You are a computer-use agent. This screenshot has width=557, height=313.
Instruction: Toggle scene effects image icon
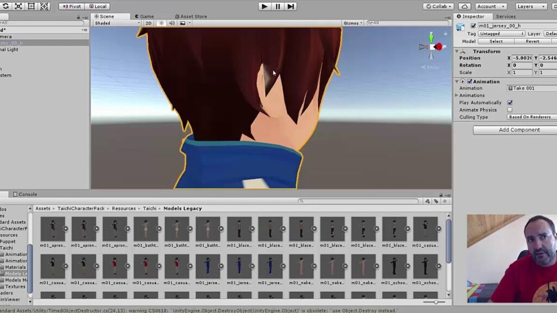(x=183, y=23)
